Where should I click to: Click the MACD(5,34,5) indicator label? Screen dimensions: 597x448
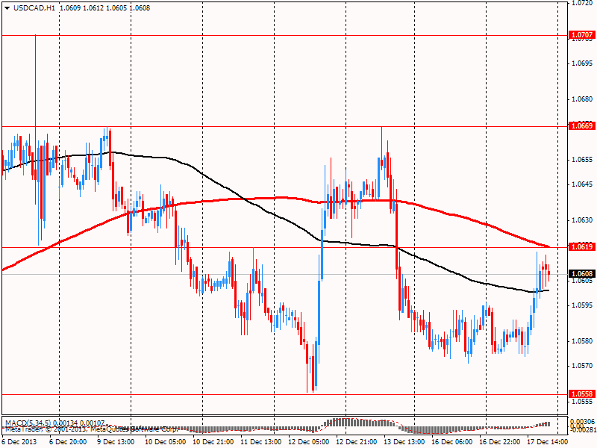28,423
